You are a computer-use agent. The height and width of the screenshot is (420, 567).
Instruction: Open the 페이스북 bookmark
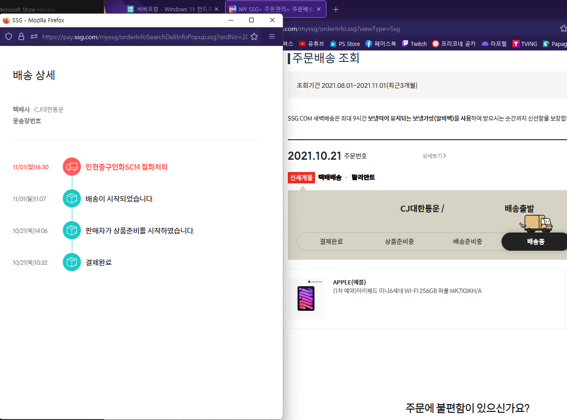(x=381, y=44)
